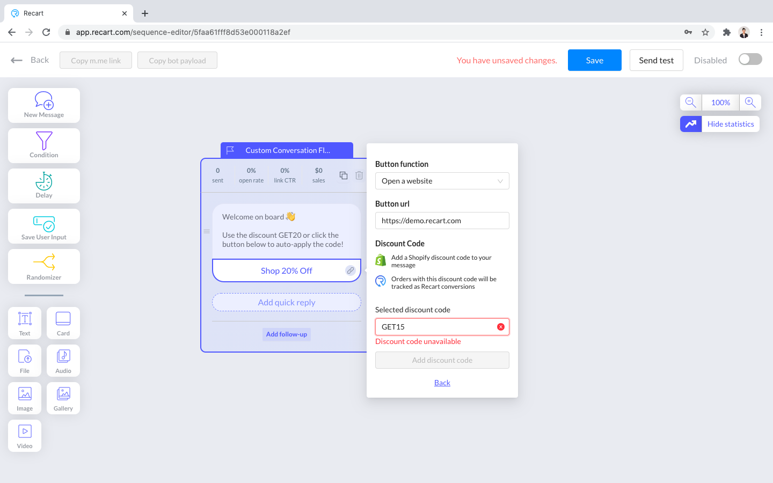Insert a Gallery element
Screen dimensions: 773x483
(63, 398)
